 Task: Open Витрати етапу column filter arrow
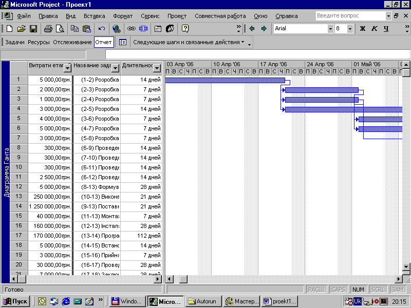coord(67,68)
